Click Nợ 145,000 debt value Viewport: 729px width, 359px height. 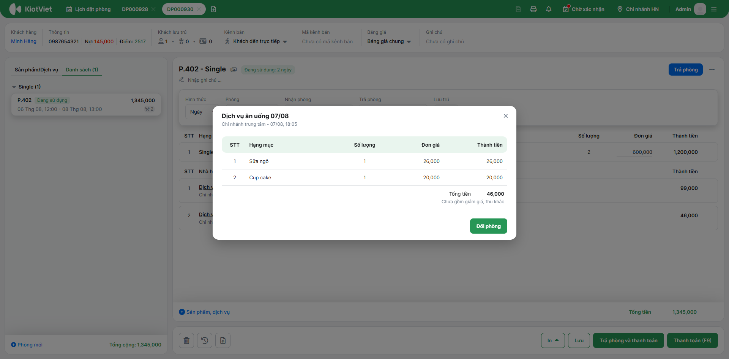(x=104, y=41)
